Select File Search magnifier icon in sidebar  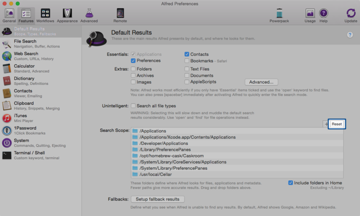click(x=7, y=44)
